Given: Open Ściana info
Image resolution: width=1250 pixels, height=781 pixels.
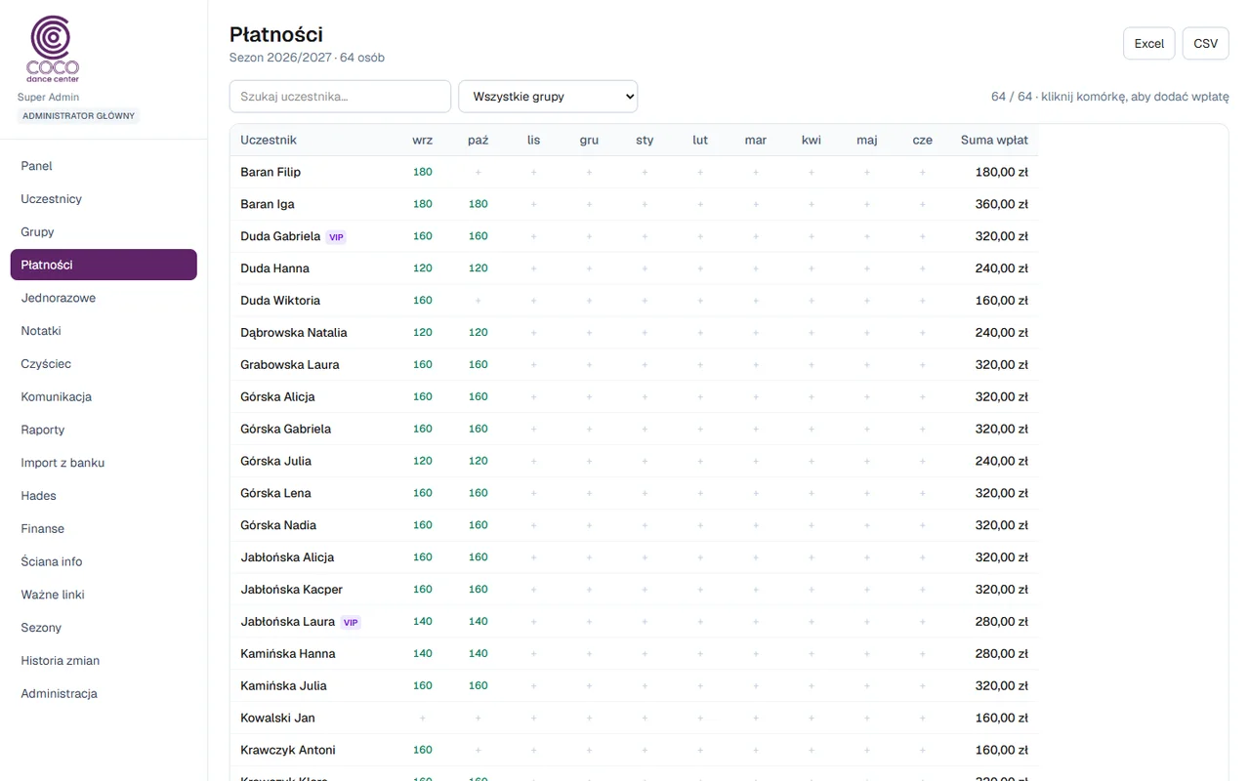Looking at the screenshot, I should coord(104,562).
